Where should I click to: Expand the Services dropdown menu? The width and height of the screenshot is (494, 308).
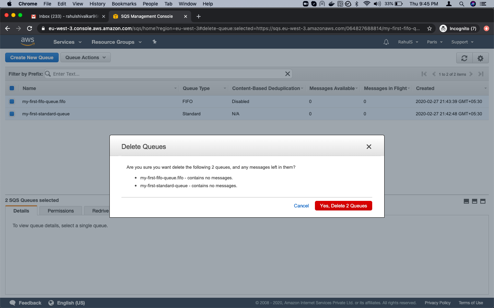tap(67, 42)
